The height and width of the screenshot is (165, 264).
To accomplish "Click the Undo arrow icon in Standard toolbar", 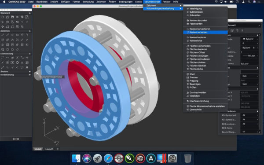I will (22, 22).
